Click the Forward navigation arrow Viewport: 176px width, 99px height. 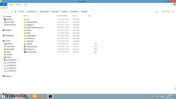pos(6,12)
